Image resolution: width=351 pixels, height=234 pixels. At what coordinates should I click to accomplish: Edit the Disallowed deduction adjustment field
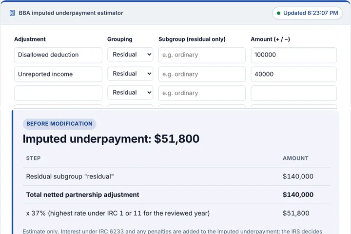(58, 55)
